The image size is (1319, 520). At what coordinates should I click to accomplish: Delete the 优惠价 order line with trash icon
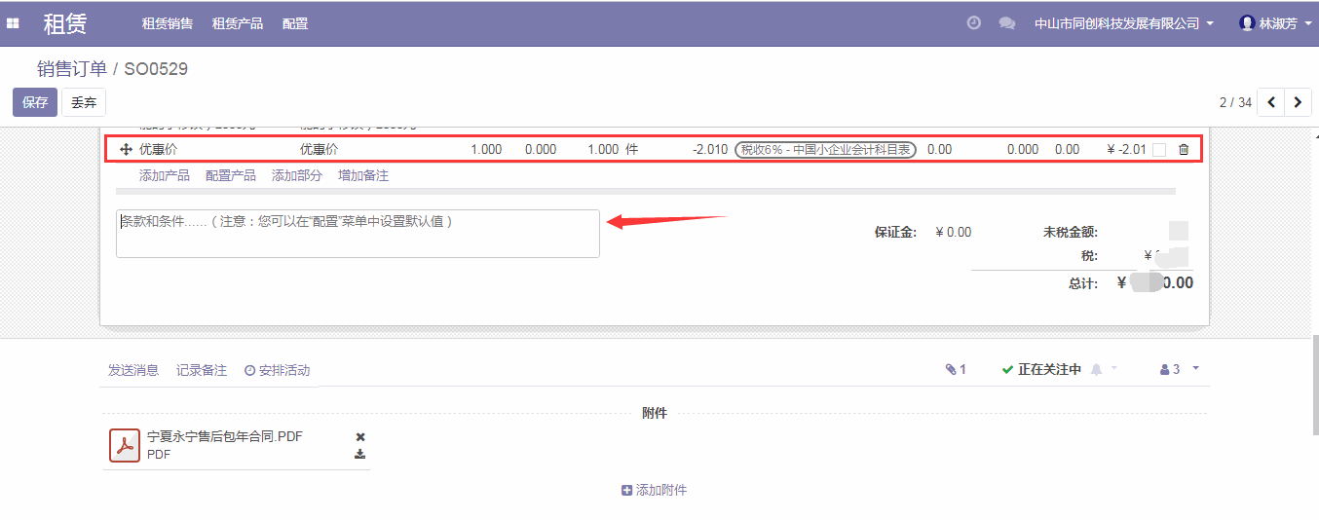(x=1184, y=150)
